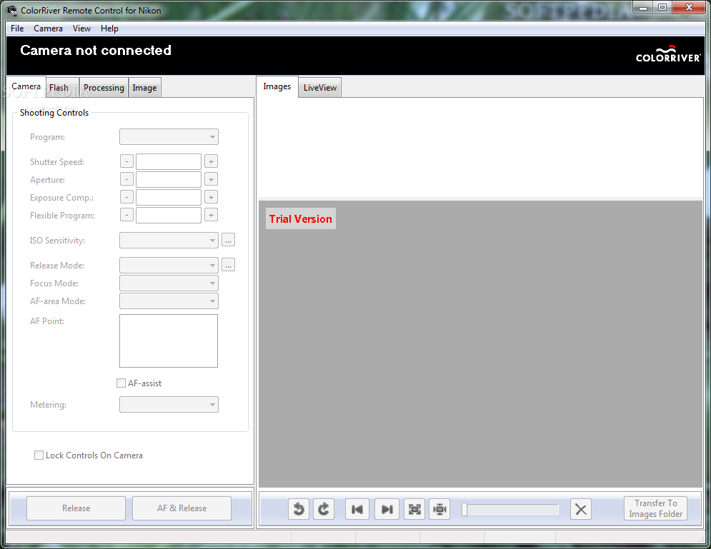
Task: Jump to the previous image
Action: (357, 509)
